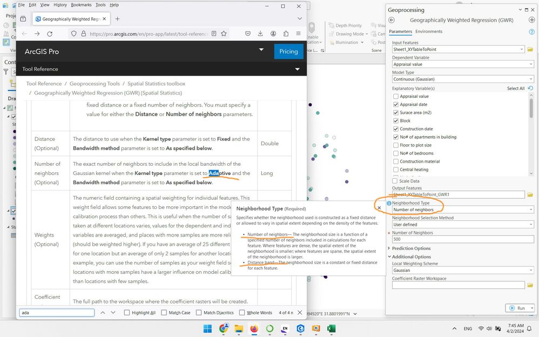Image resolution: width=539 pixels, height=337 pixels.
Task: Open Firefox hamburger application menu
Action: 298,33
